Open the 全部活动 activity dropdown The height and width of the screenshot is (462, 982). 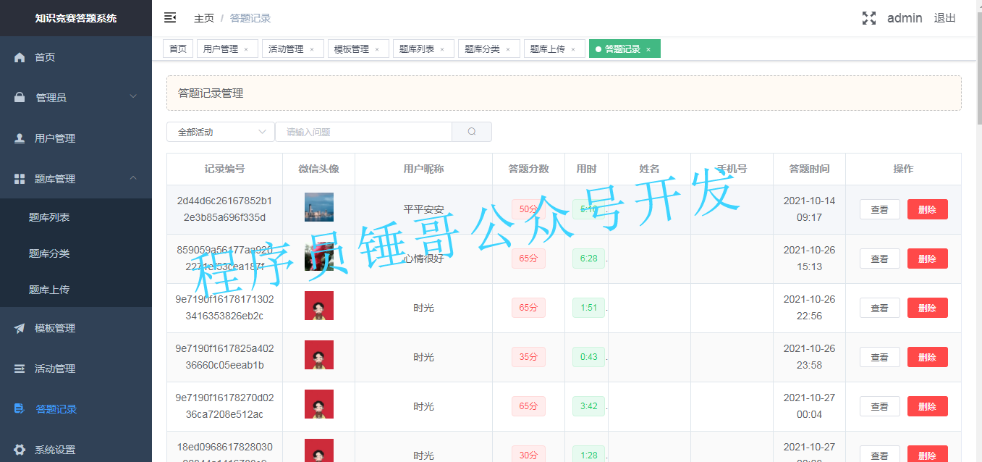(x=221, y=132)
